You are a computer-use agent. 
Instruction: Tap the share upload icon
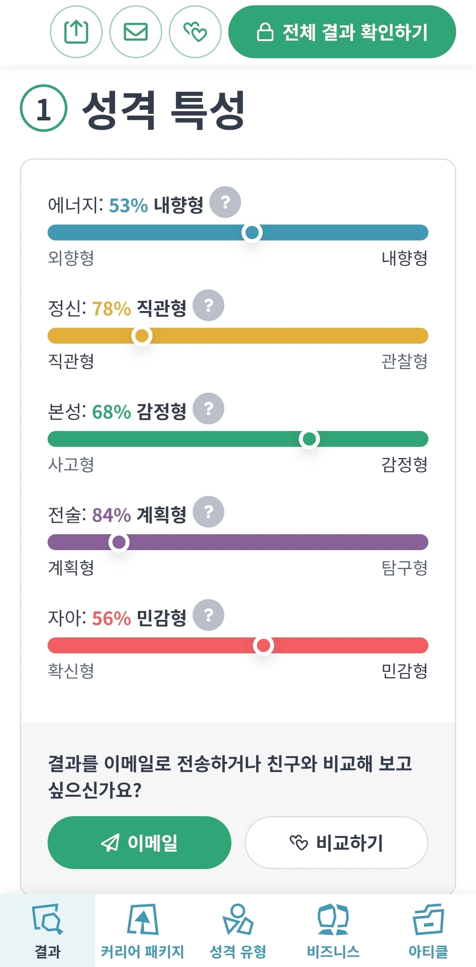[x=76, y=32]
